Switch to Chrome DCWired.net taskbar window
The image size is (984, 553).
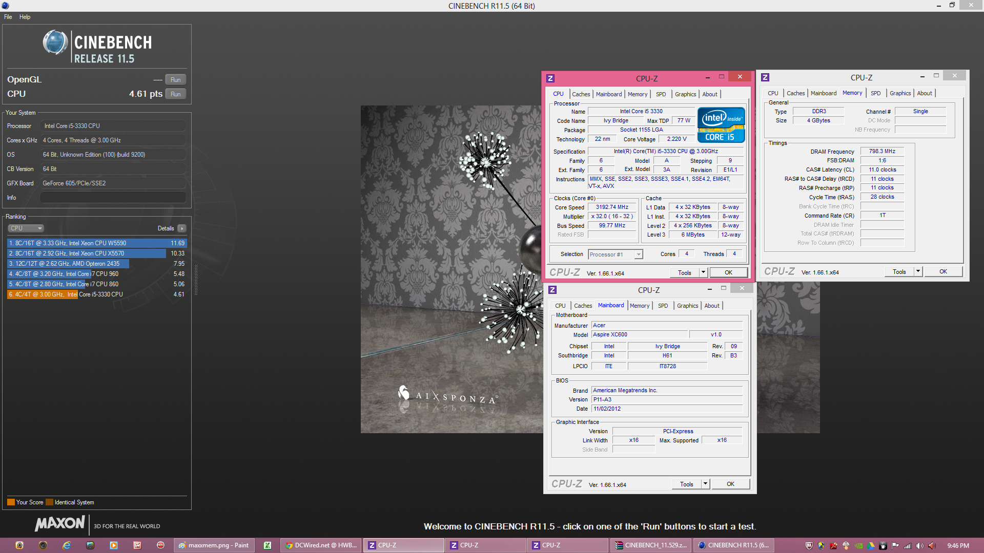click(321, 545)
